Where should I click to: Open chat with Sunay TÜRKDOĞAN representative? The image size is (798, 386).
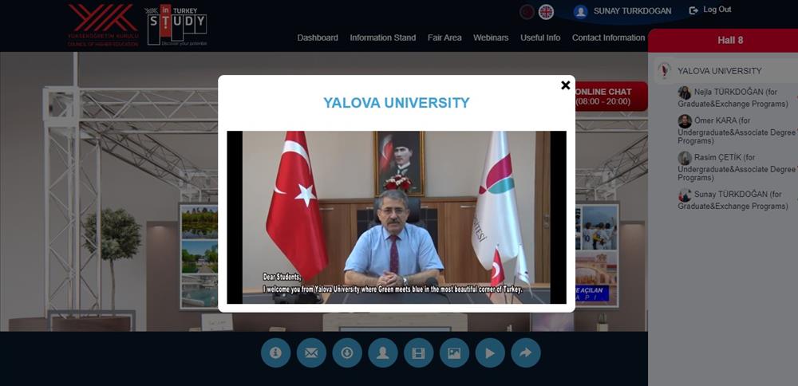(733, 200)
